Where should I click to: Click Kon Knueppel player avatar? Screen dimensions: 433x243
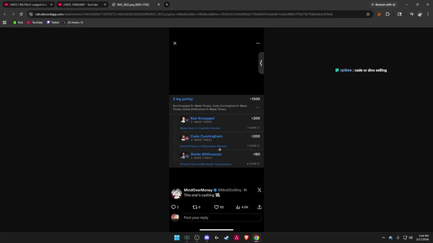(x=183, y=119)
